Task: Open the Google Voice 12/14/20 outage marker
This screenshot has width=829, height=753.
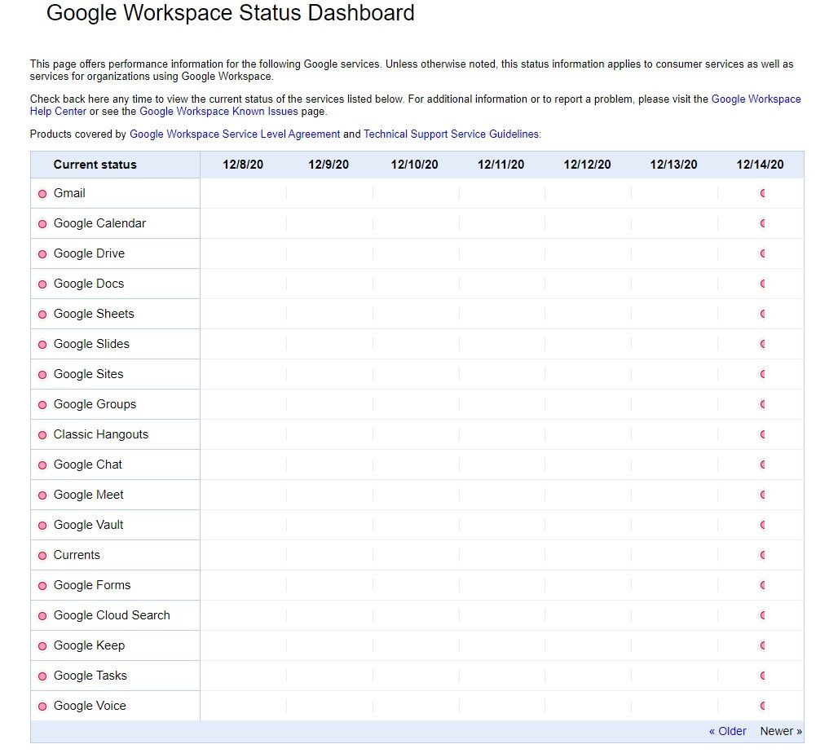Action: 762,705
